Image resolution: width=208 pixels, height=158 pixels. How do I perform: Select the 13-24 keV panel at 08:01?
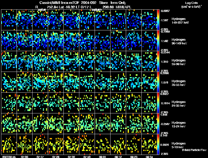click(x=102, y=124)
